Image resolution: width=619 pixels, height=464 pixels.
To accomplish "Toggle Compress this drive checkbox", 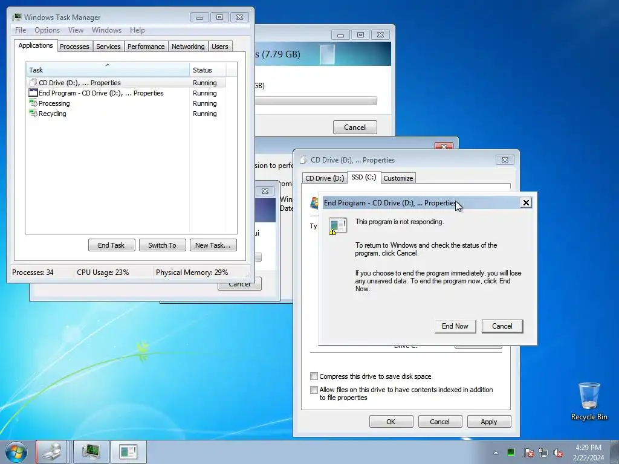I will pos(314,376).
